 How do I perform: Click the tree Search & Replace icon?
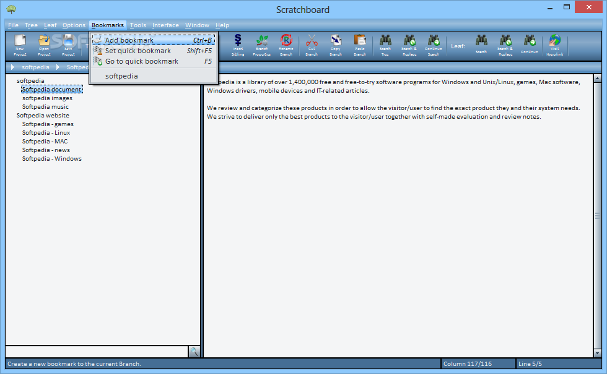coord(409,45)
